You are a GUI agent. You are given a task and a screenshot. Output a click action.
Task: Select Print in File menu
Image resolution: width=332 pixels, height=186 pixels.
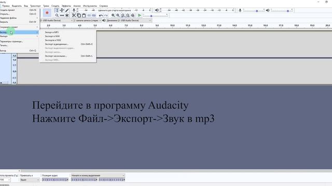(x=19, y=45)
